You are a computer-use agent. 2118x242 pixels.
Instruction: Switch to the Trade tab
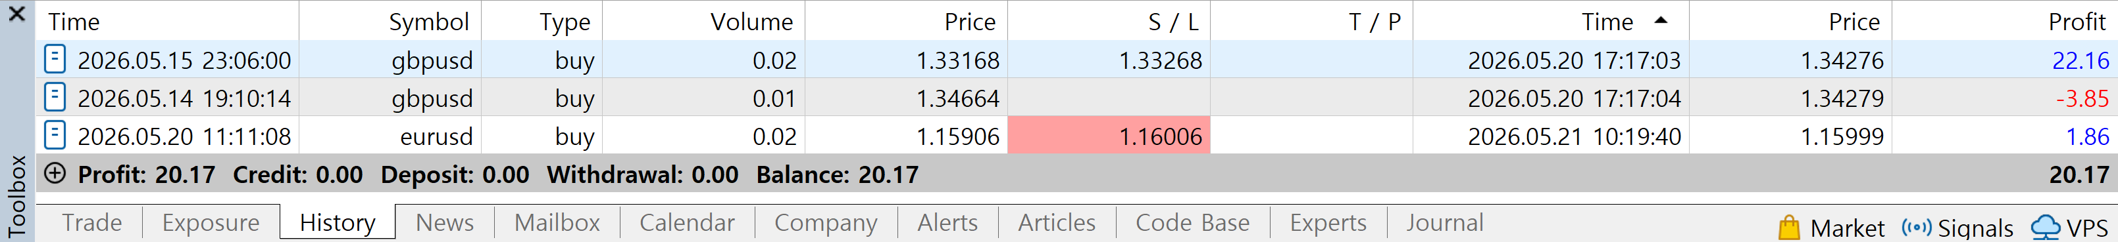coord(92,222)
